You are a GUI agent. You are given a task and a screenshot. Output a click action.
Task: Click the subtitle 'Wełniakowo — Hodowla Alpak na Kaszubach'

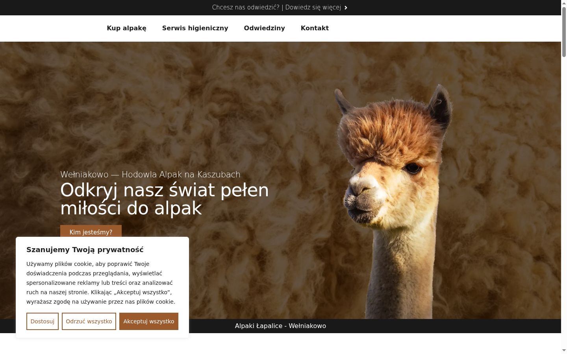(x=150, y=174)
